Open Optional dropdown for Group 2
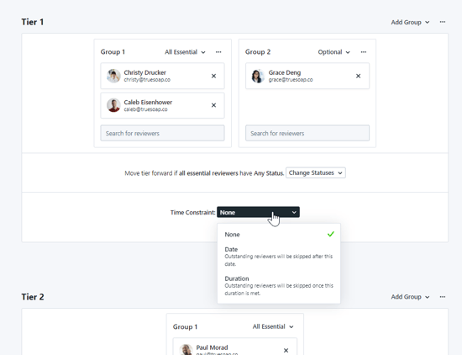This screenshot has width=462, height=355. [x=333, y=52]
